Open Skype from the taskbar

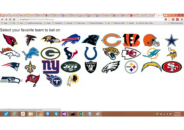click(56, 114)
